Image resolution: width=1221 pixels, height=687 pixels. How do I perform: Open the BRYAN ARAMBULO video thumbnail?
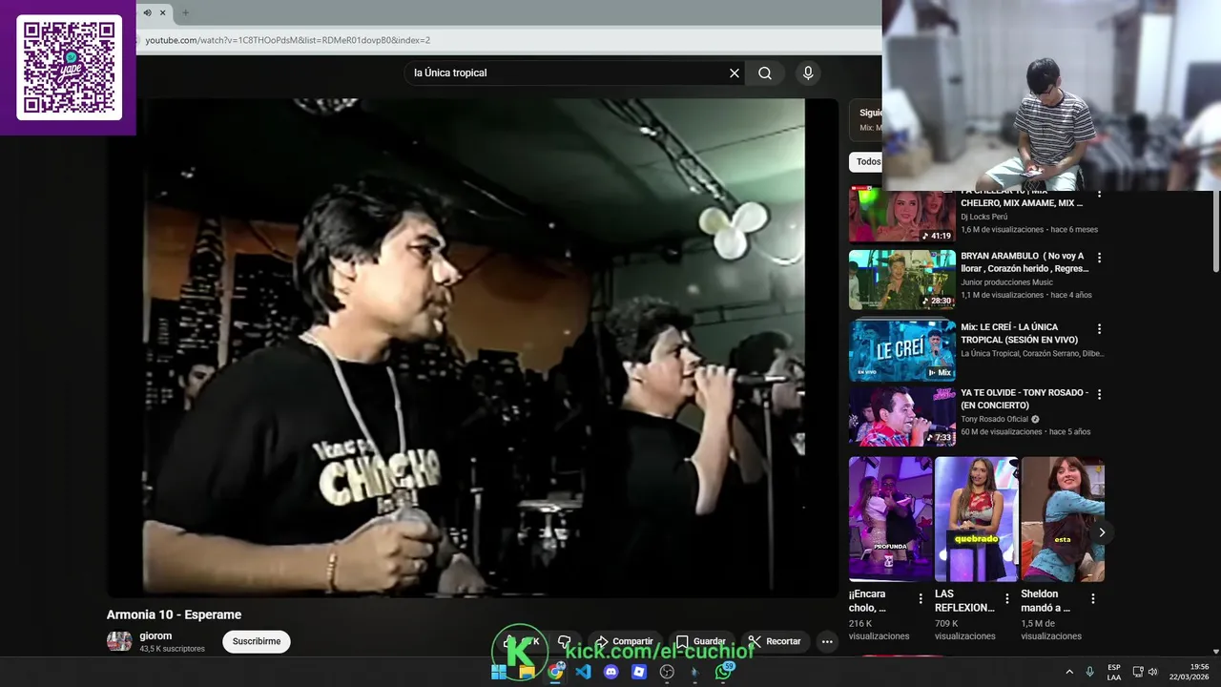[902, 280]
